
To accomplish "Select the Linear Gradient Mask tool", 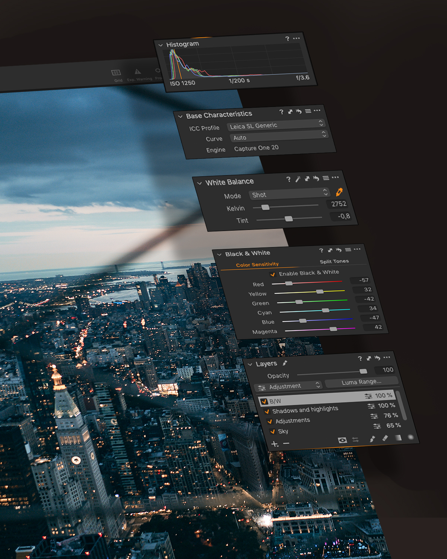I will click(398, 438).
